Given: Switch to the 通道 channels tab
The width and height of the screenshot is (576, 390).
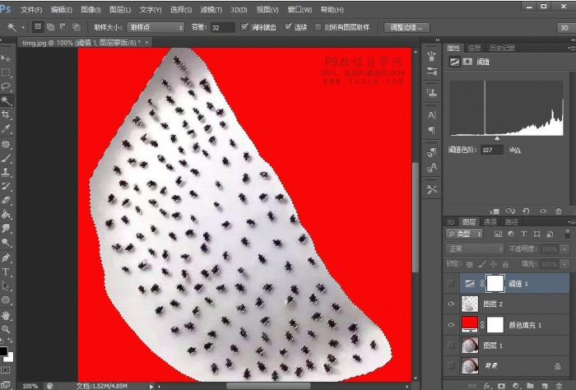Looking at the screenshot, I should pos(490,221).
